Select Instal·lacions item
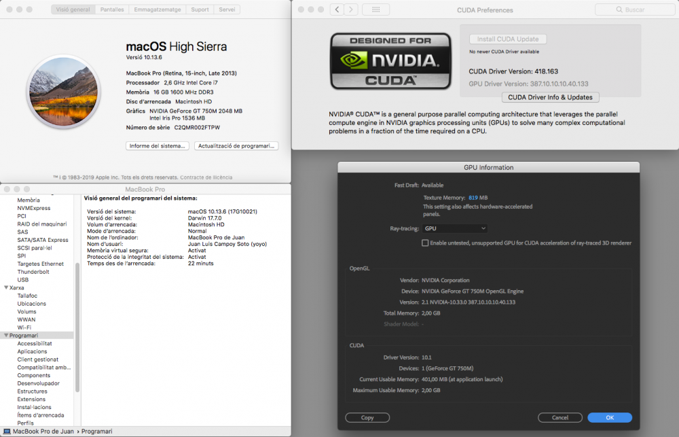This screenshot has height=437, width=679. click(34, 408)
